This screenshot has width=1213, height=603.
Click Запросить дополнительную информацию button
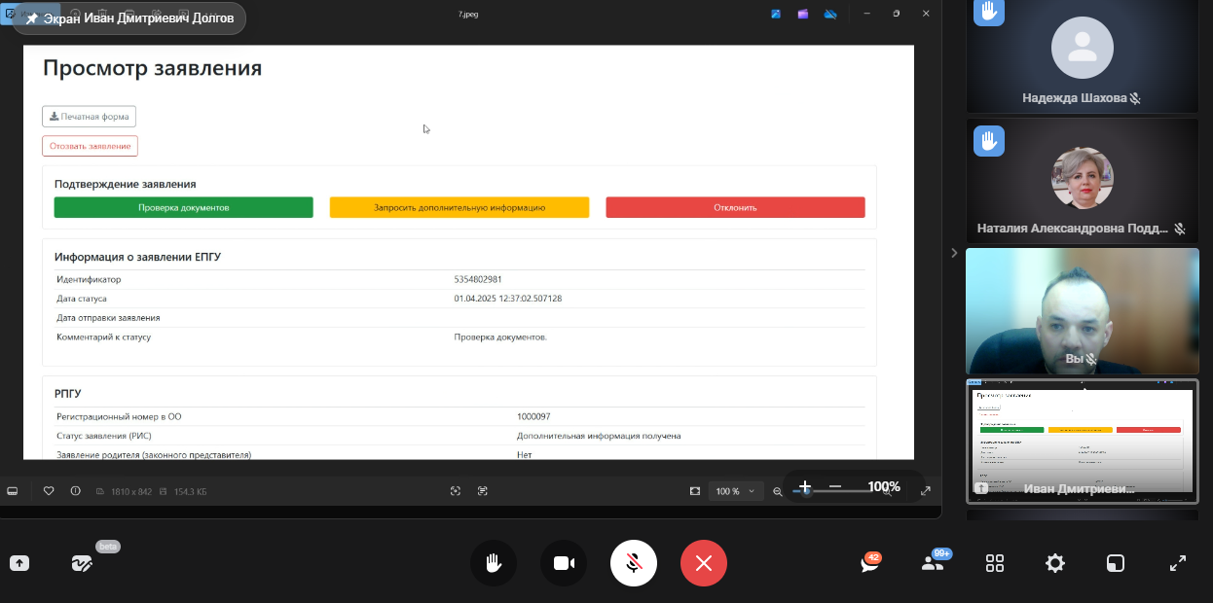point(459,207)
